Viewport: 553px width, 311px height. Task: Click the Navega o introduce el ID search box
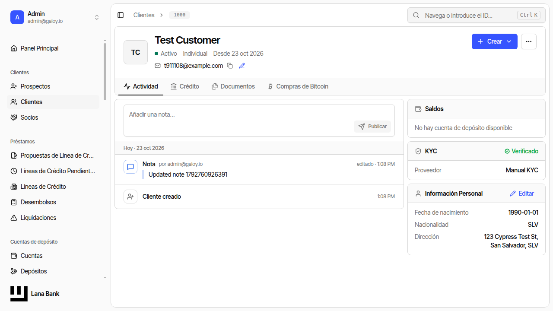(476, 15)
